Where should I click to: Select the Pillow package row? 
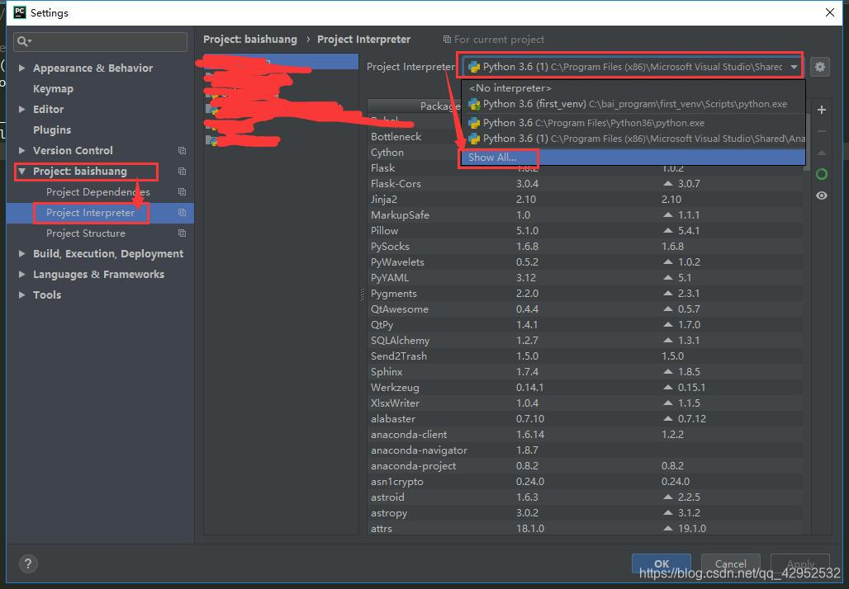click(x=585, y=231)
